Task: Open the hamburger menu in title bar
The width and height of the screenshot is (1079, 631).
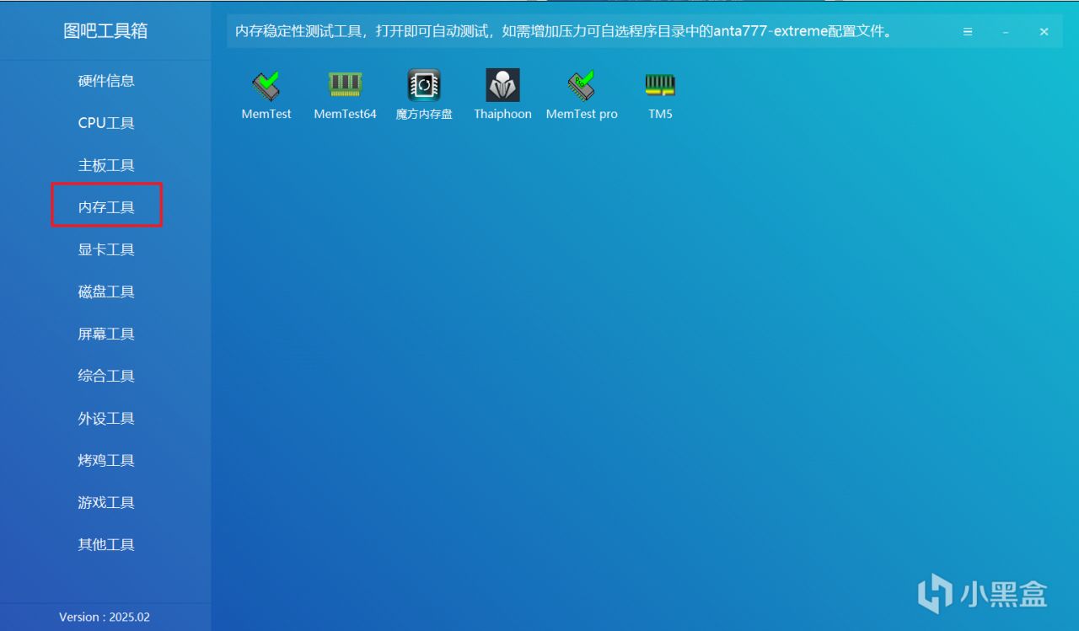Action: point(968,32)
